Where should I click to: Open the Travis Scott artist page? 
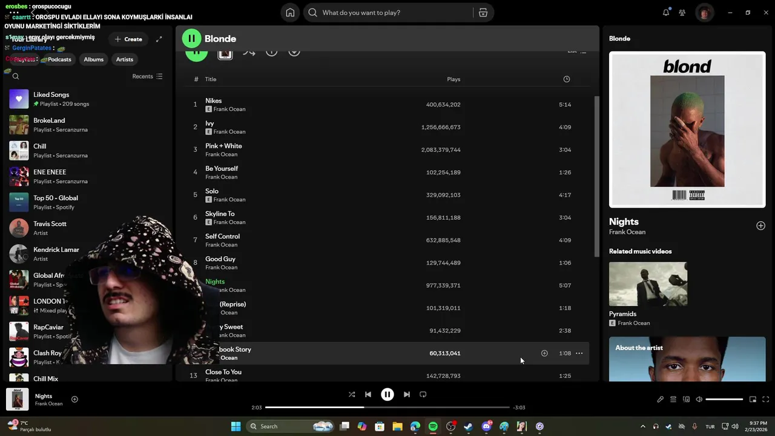click(88, 228)
